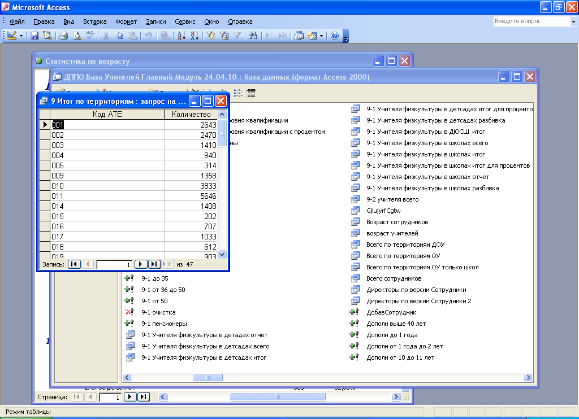Run the spelling check icon
579x419 pixels.
[90, 36]
